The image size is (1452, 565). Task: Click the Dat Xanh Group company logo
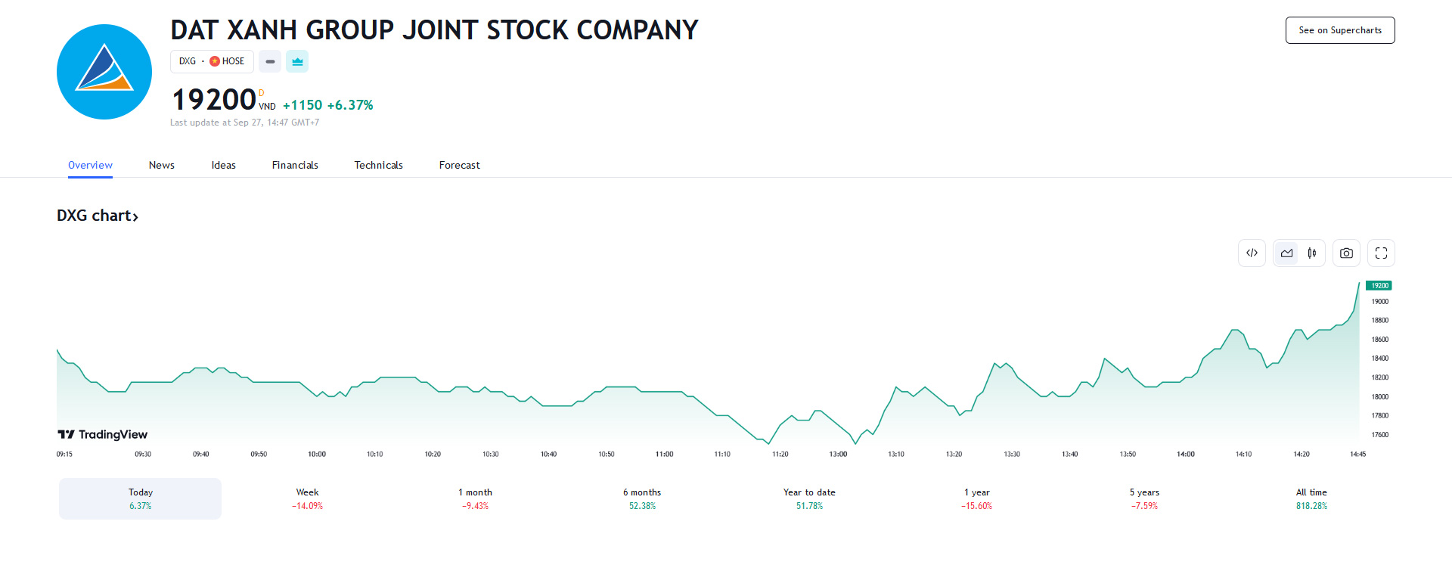click(x=104, y=72)
